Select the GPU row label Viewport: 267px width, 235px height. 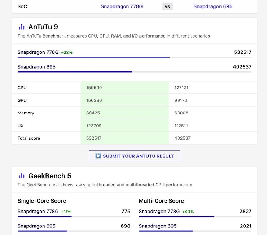[22, 100]
